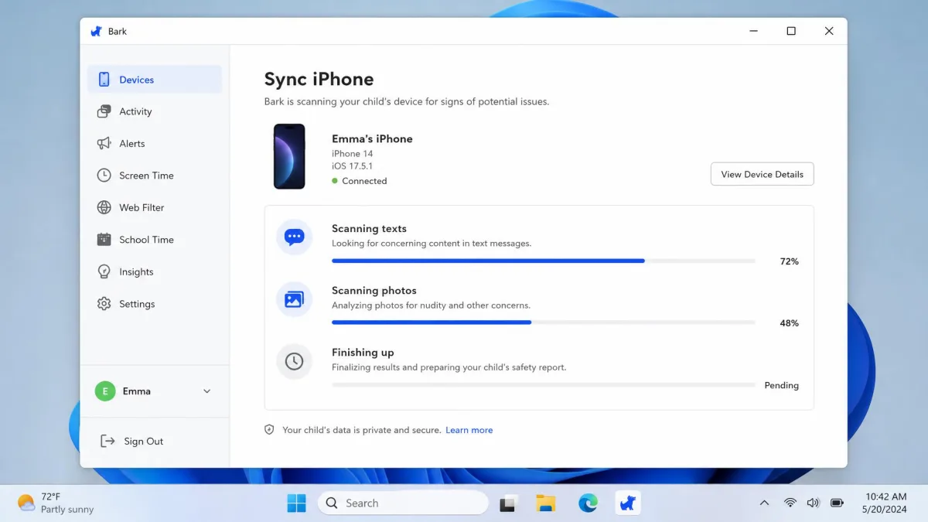928x522 pixels.
Task: Click the Scanning photos progress bar
Action: [543, 322]
